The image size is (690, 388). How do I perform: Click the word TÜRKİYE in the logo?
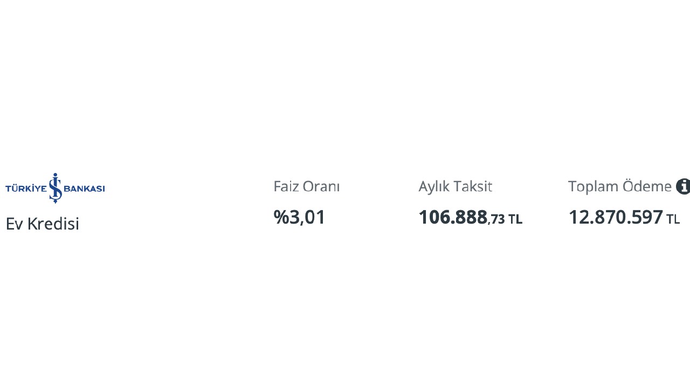(x=26, y=189)
